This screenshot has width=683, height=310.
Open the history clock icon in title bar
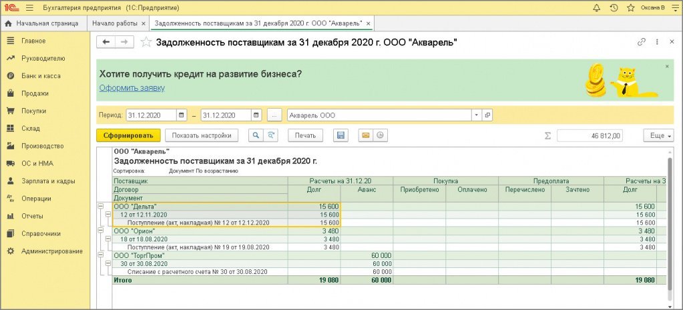(614, 8)
